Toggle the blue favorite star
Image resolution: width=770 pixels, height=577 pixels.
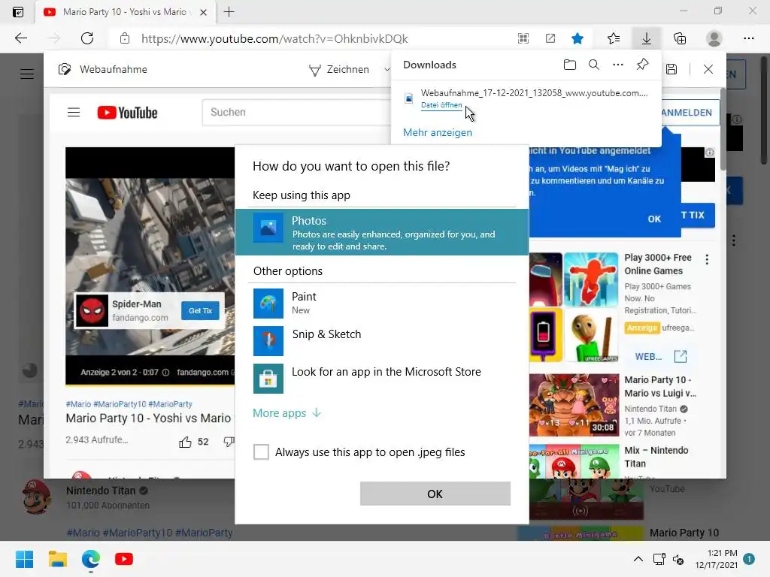[577, 38]
